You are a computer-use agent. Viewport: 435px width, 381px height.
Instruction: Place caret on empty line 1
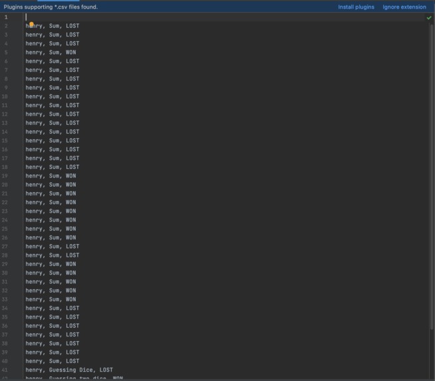(x=222, y=17)
